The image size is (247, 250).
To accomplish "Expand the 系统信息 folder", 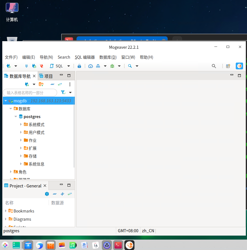I will coord(21,164).
